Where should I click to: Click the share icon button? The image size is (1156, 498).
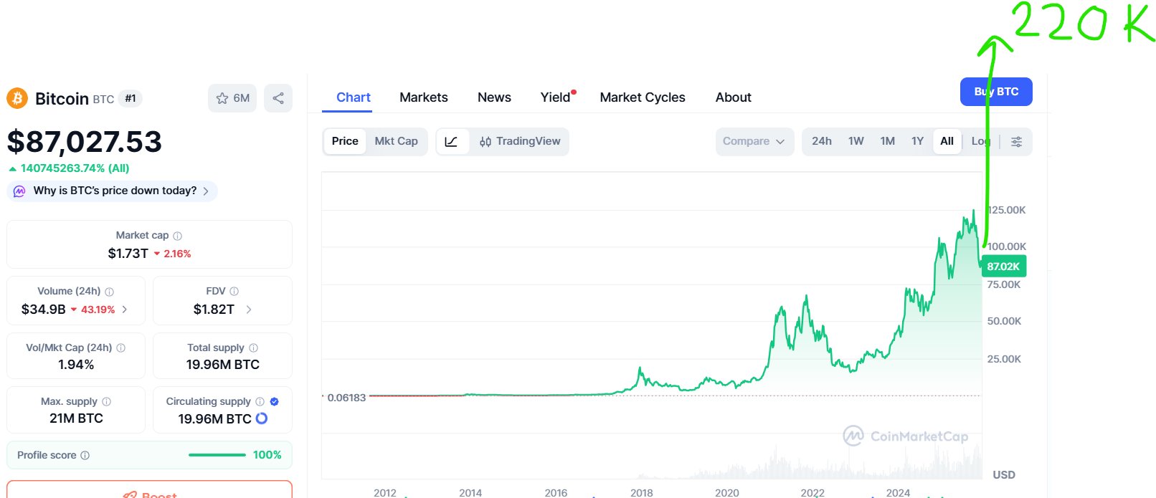tap(278, 98)
